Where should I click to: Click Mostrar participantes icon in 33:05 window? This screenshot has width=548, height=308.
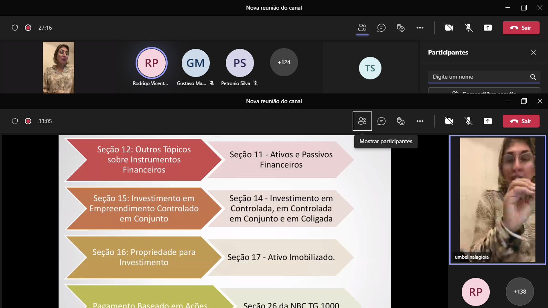[x=362, y=121]
